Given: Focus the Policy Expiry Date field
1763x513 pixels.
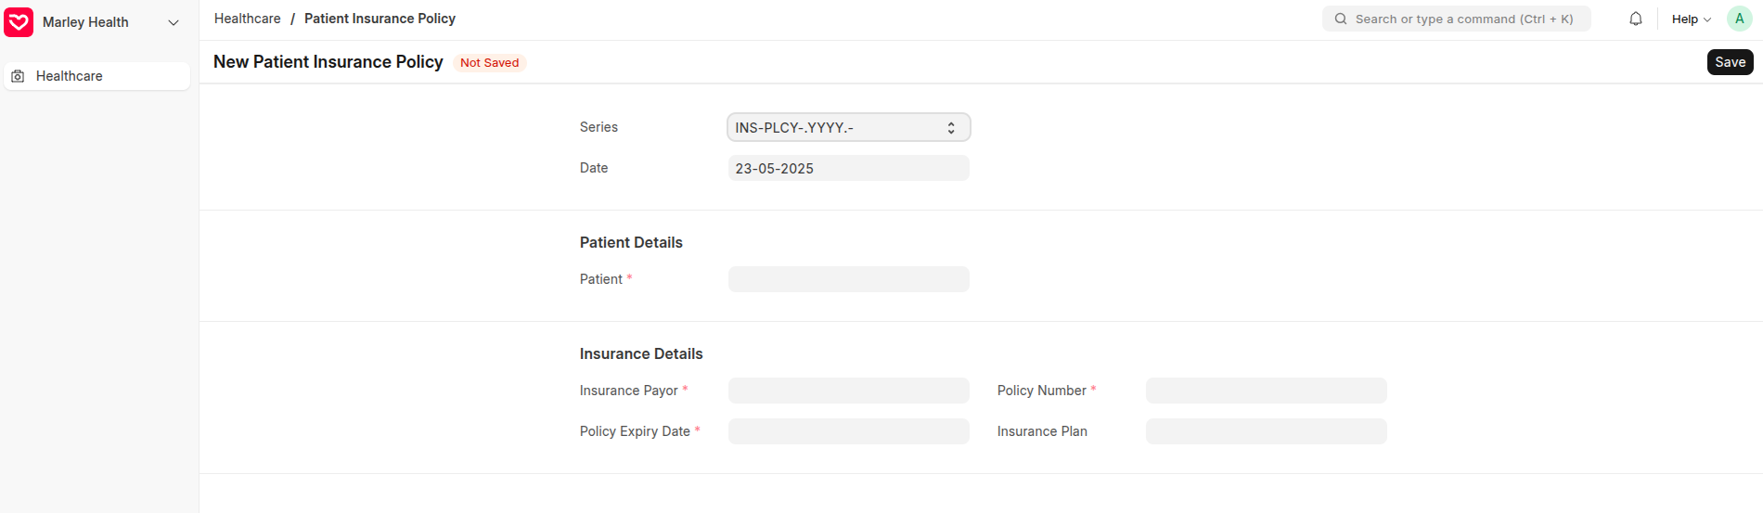Looking at the screenshot, I should pyautogui.click(x=848, y=431).
